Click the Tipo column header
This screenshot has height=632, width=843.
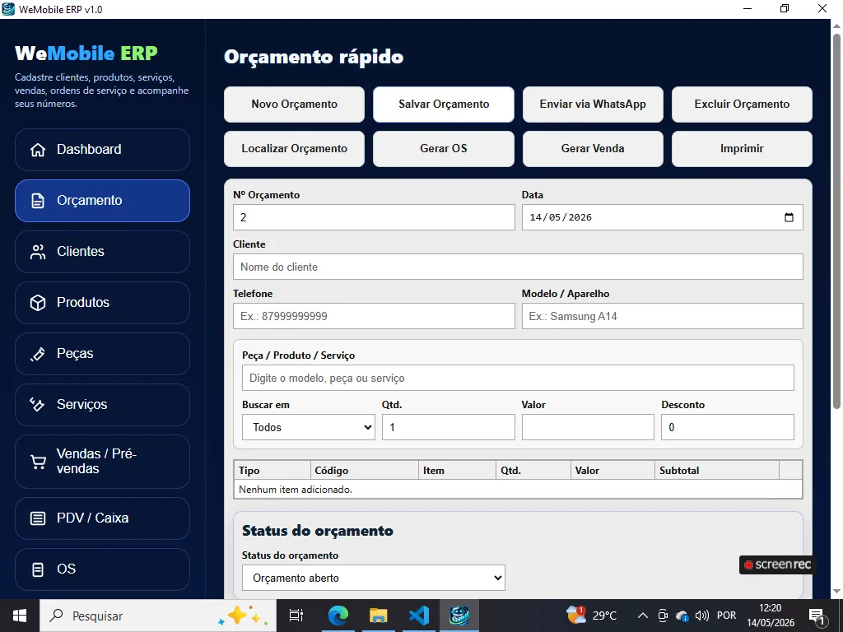coord(272,470)
